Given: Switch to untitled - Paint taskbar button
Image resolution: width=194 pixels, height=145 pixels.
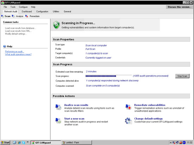Looking at the screenshot, I should click(x=77, y=143).
